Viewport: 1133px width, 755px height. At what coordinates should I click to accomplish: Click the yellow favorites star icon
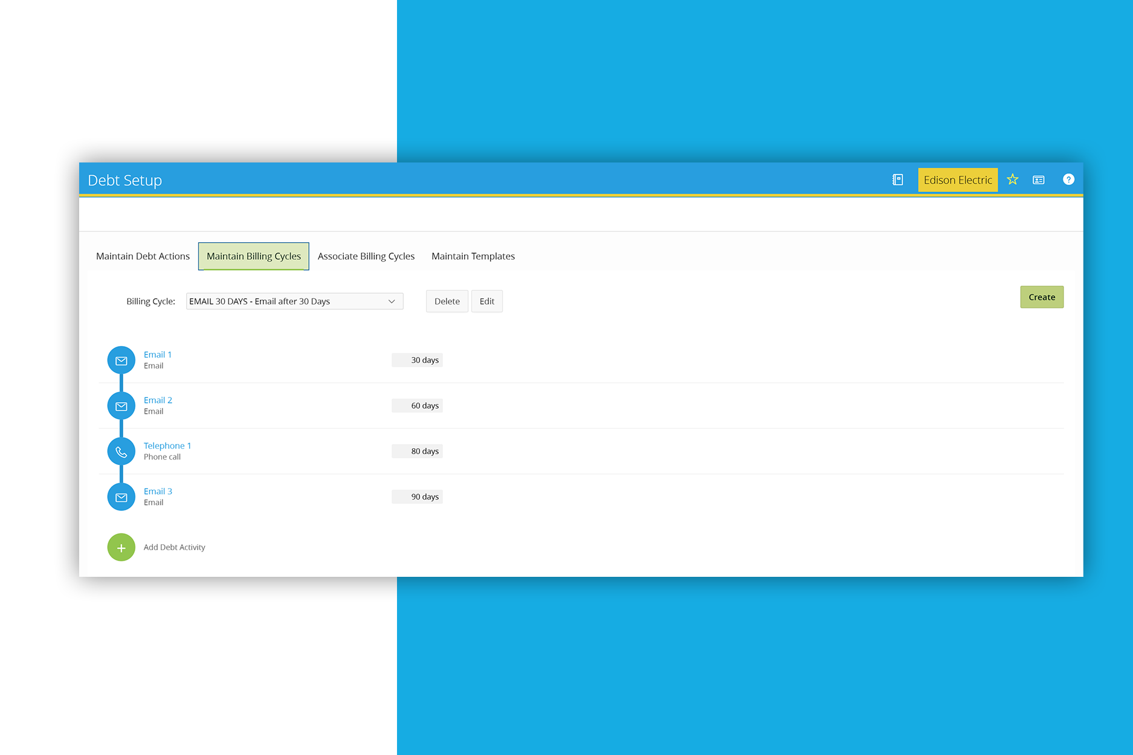(x=1013, y=180)
